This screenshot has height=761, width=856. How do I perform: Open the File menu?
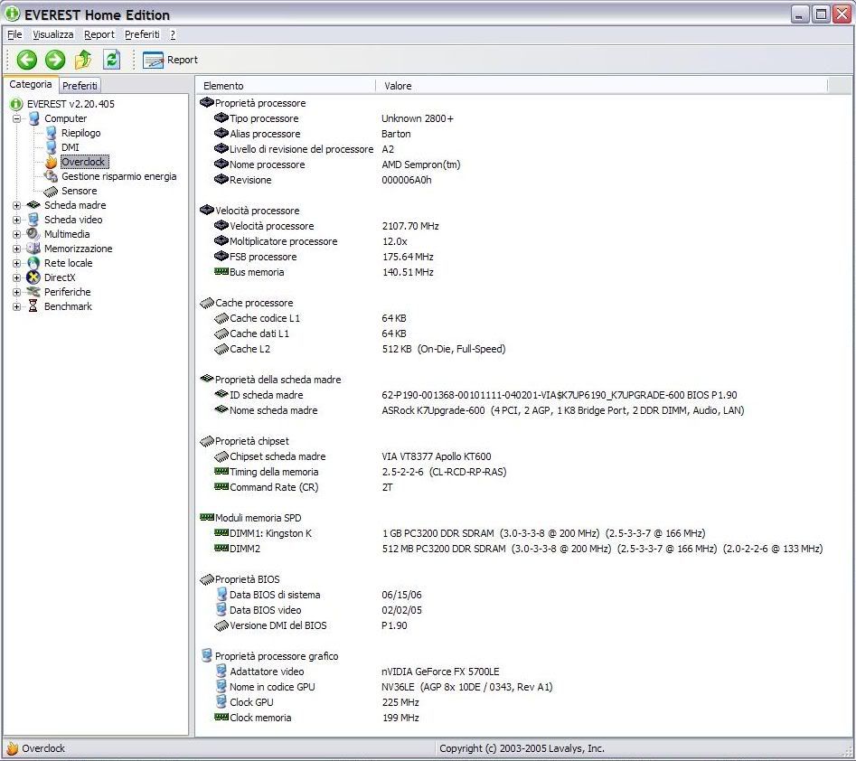click(x=14, y=34)
